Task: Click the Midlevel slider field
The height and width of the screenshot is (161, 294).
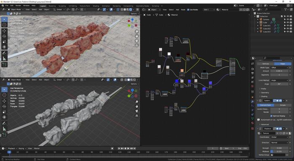Action: pos(279,151)
